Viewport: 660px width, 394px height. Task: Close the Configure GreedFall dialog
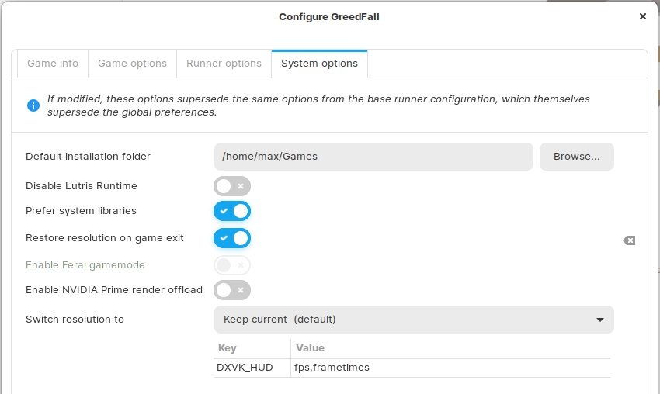643,16
